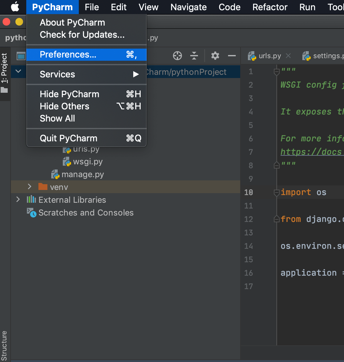The width and height of the screenshot is (344, 362).
Task: Open the Refactor menu
Action: click(x=270, y=7)
